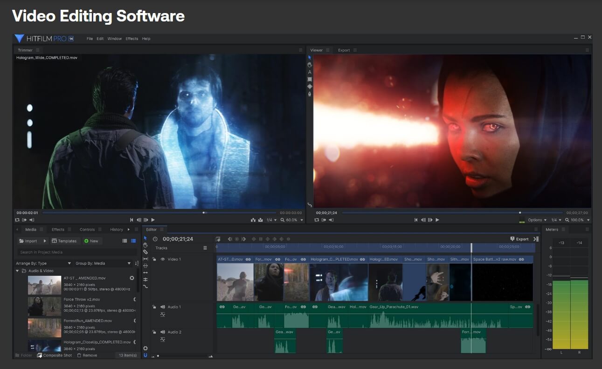Select the Editor slide tool
602x369 pixels.
coord(145,266)
